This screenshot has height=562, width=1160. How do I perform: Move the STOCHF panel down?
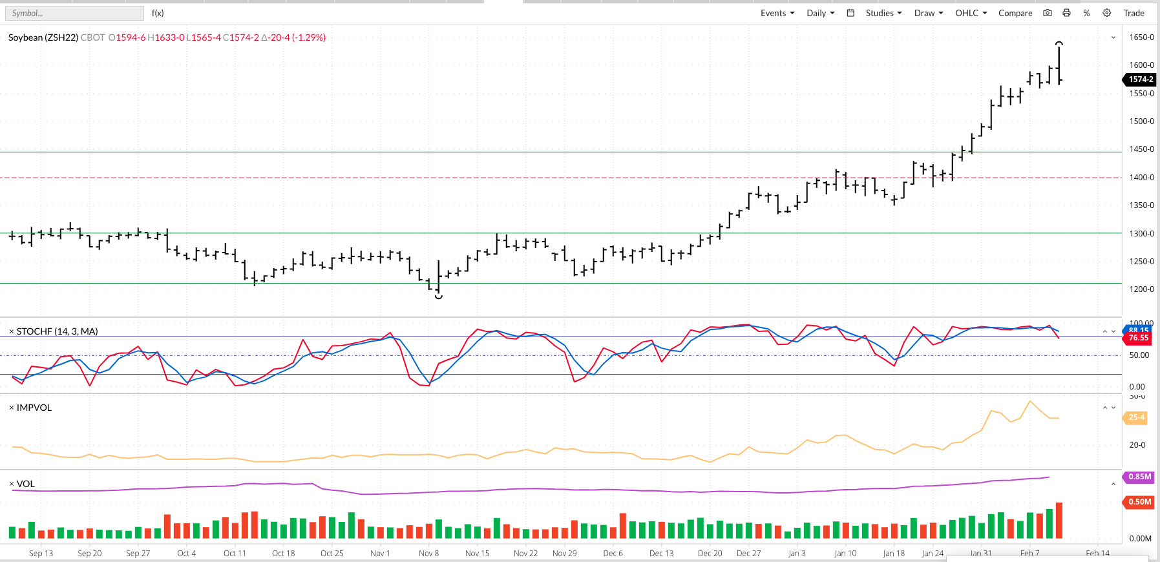[x=1113, y=331]
